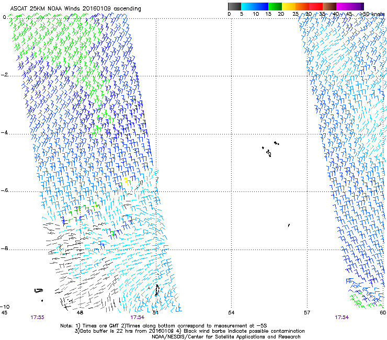This screenshot has width=387, height=340.
Task: Click the legend label '20' under the color bar
Action: tap(281, 14)
